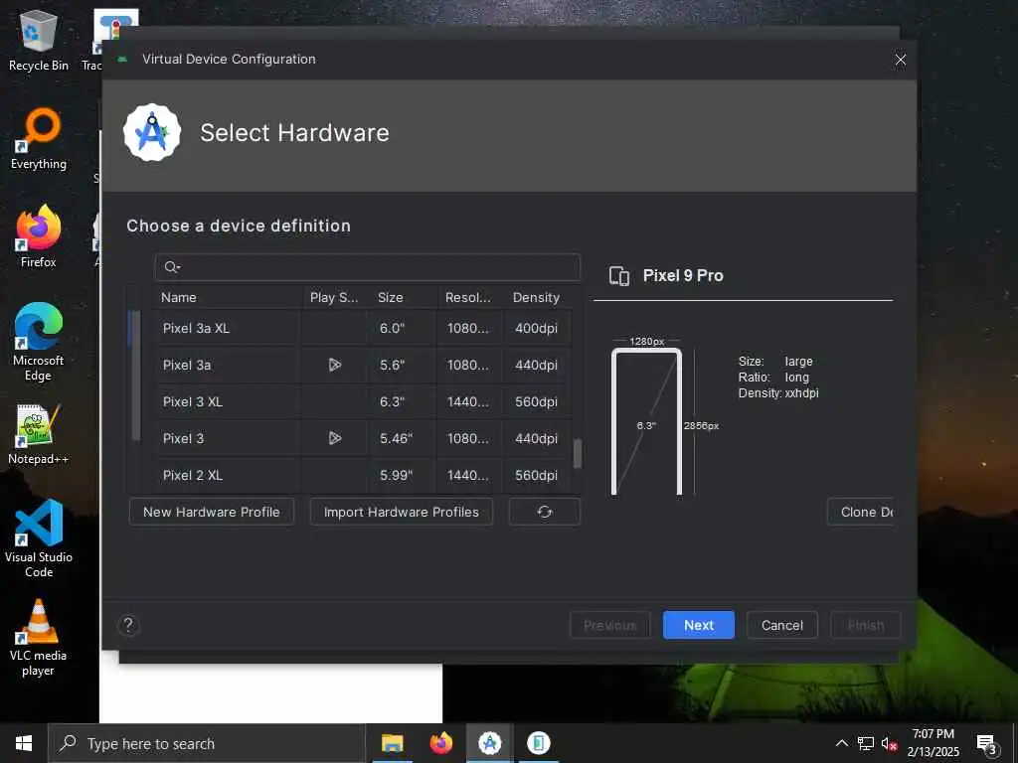Click the Android Studio taskbar icon
The height and width of the screenshot is (763, 1018).
coord(489,743)
